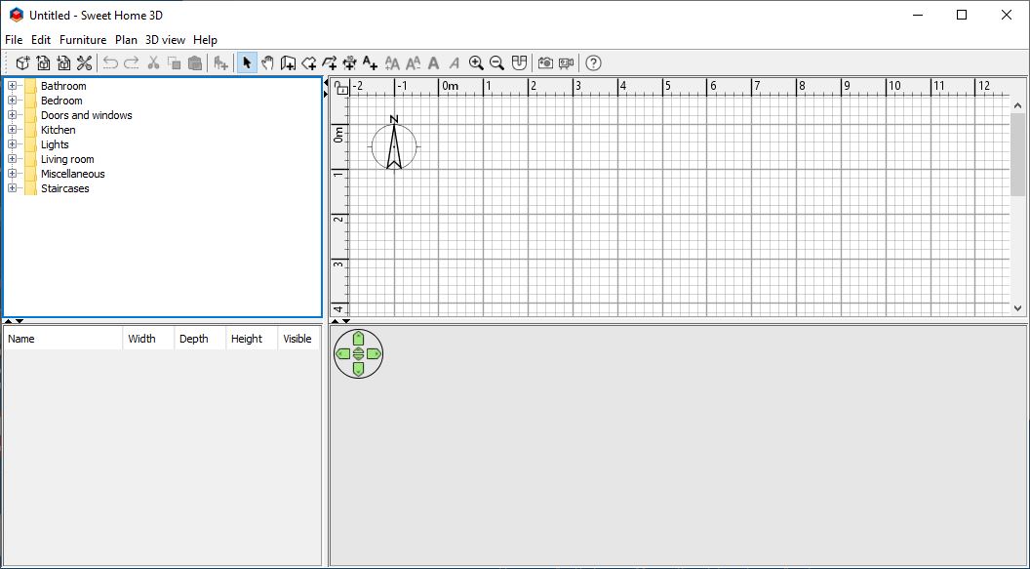Screen dimensions: 1030x569
Task: Select the Living room label
Action: point(67,159)
